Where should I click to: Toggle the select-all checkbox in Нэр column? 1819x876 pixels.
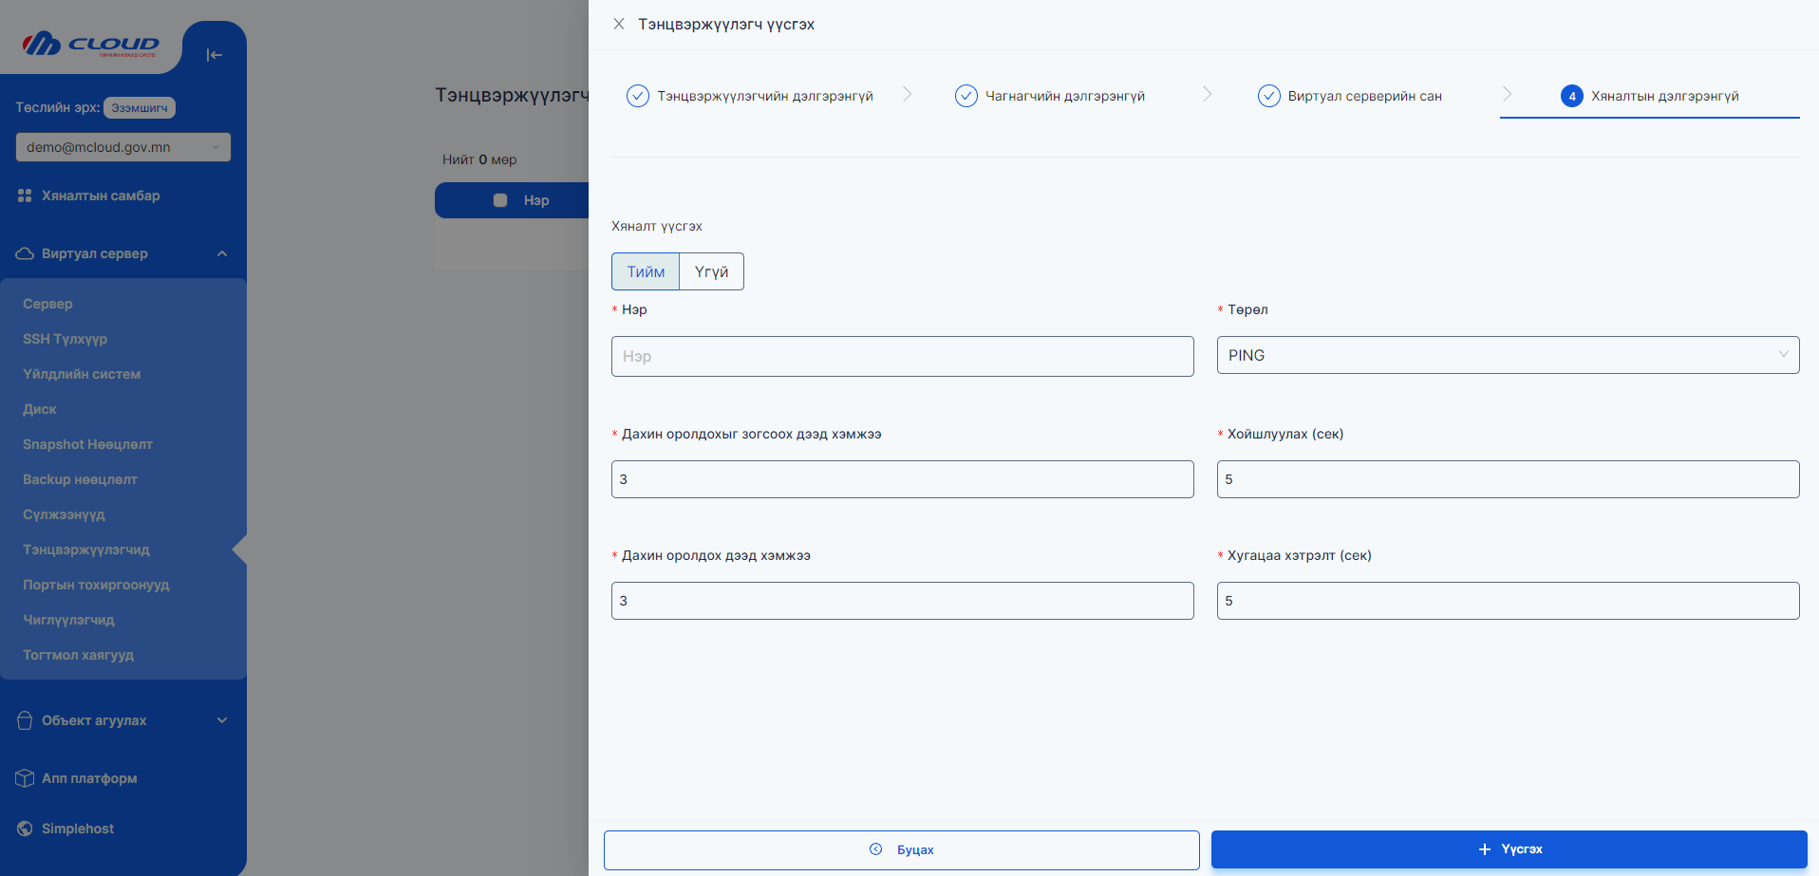500,200
